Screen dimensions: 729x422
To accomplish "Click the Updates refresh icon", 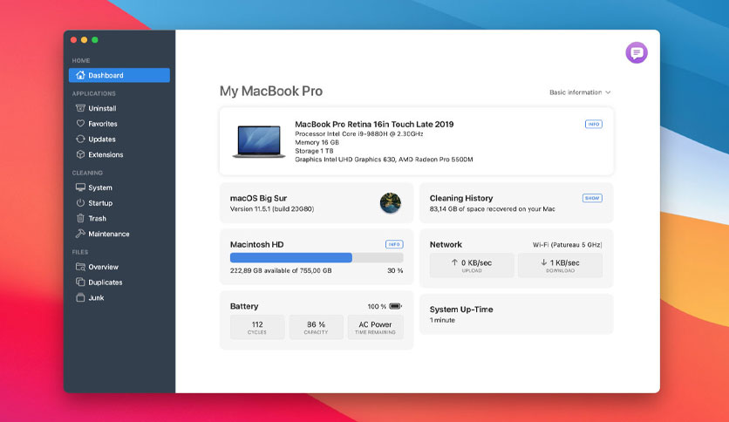I will (80, 139).
